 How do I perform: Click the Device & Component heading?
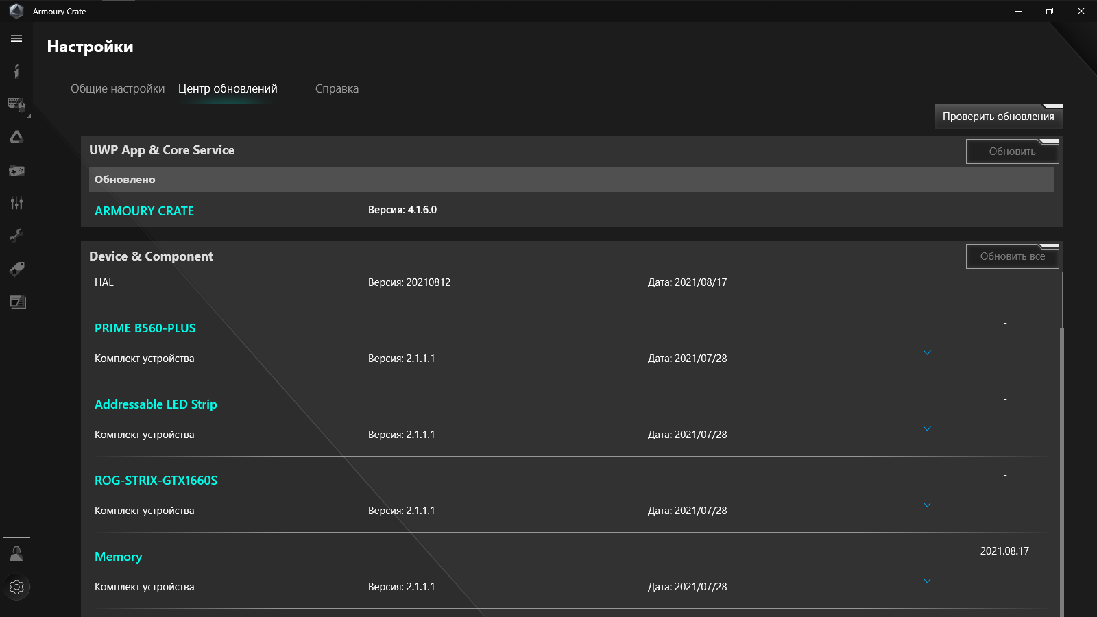coord(151,256)
